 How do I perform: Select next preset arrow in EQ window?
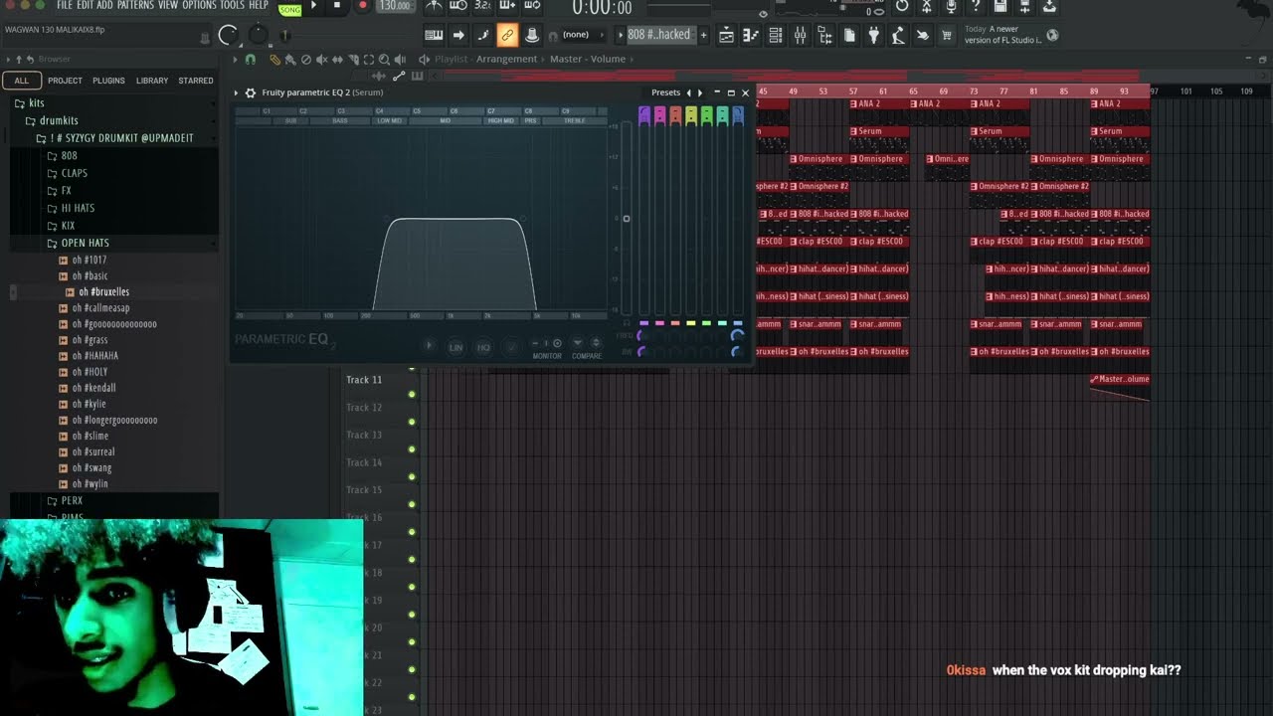tap(700, 92)
